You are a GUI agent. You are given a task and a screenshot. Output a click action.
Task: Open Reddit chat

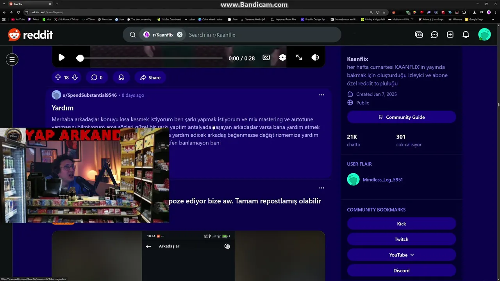(x=434, y=35)
